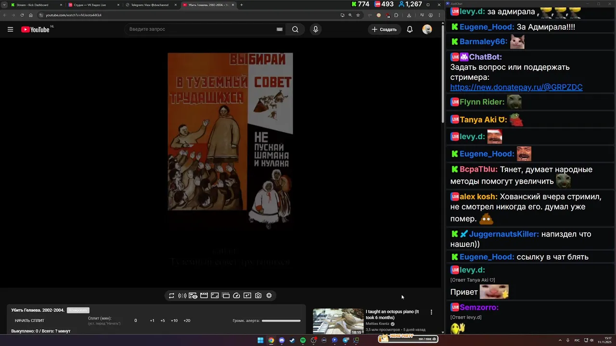Click the total viewers count 1,267
This screenshot has height=346, width=616.
coord(410,4)
